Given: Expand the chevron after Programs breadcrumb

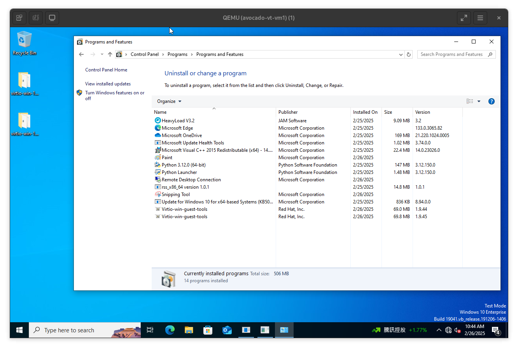Looking at the screenshot, I should (x=192, y=54).
